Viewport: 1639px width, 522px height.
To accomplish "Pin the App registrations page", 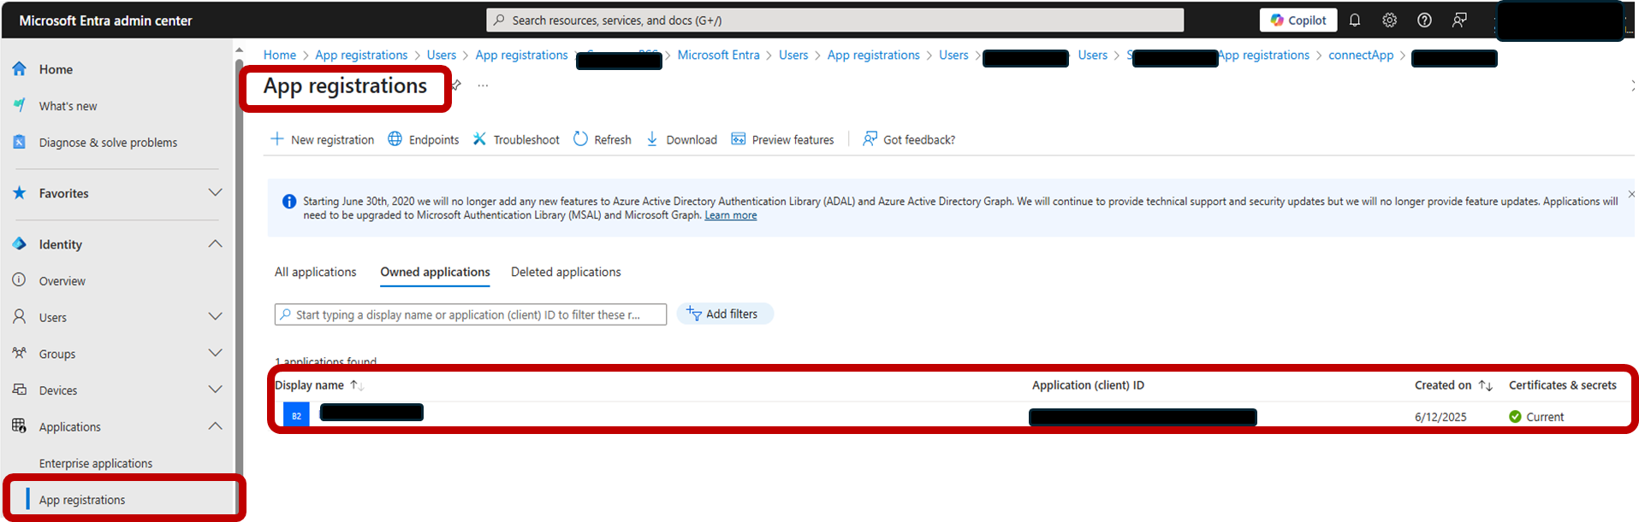I will click(x=457, y=85).
